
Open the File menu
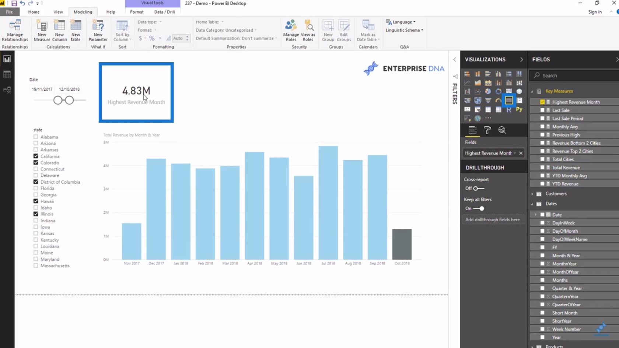9,12
